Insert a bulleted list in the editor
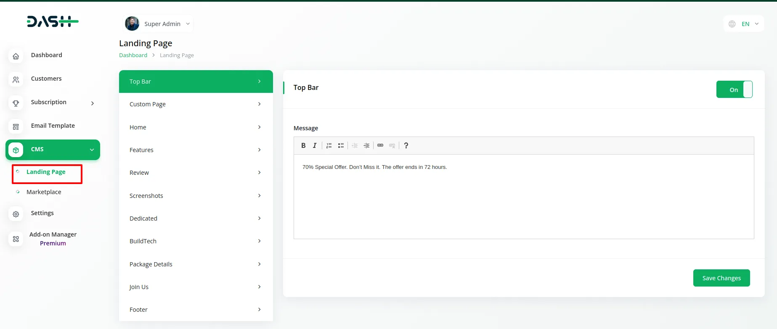Screen dimensions: 777x329 click(341, 145)
